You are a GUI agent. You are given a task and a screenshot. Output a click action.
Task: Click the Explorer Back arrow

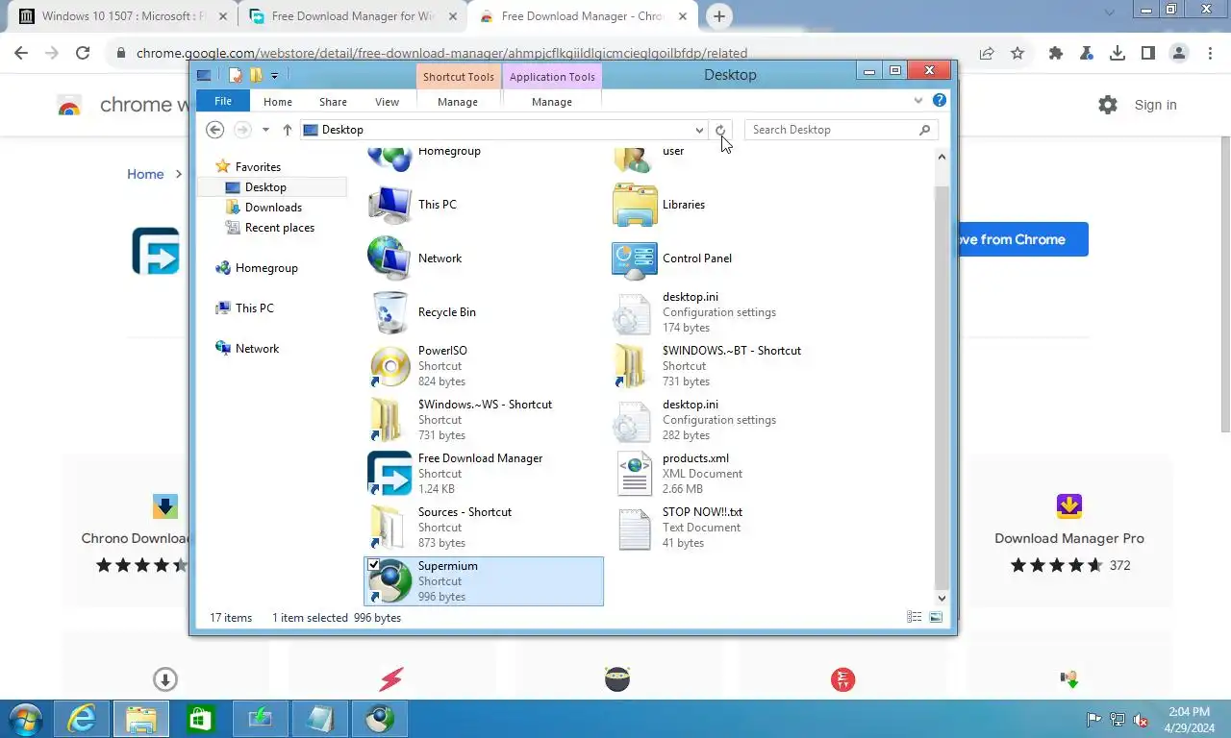[215, 130]
